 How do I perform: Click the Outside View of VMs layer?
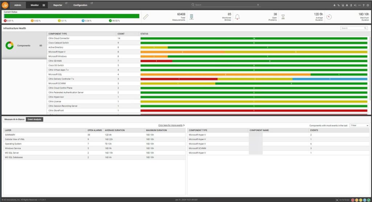15,140
